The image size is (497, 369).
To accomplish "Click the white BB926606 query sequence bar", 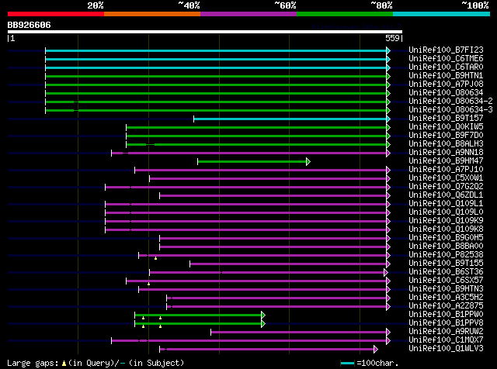I will point(205,32).
